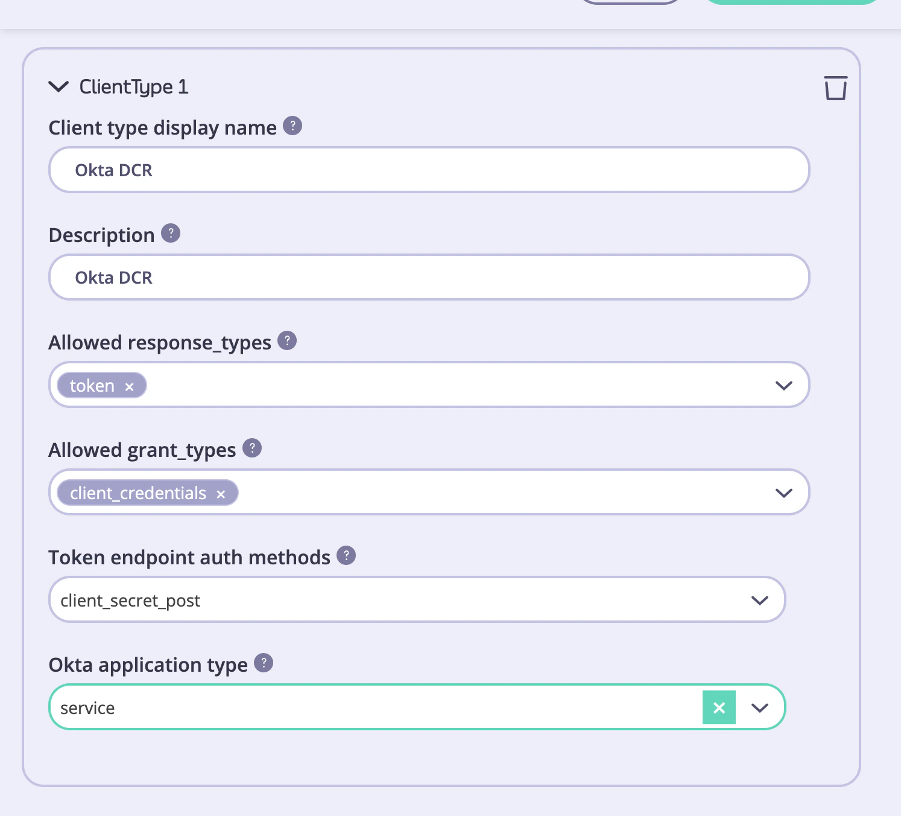
Task: View help for Okta application type
Action: coord(263,663)
